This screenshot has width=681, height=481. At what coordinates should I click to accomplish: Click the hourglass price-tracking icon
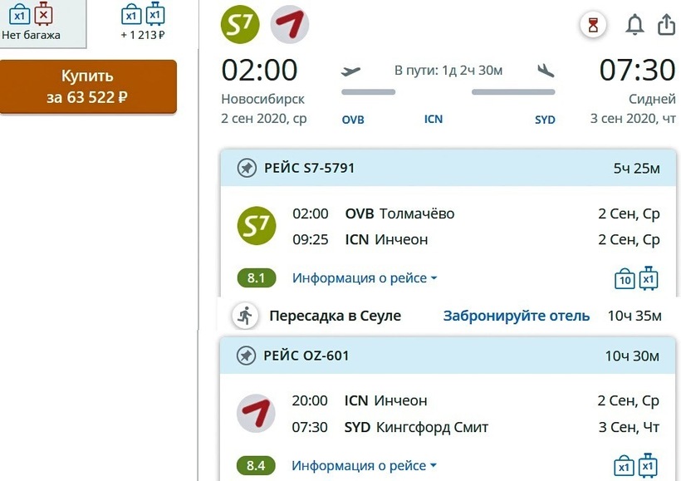592,26
